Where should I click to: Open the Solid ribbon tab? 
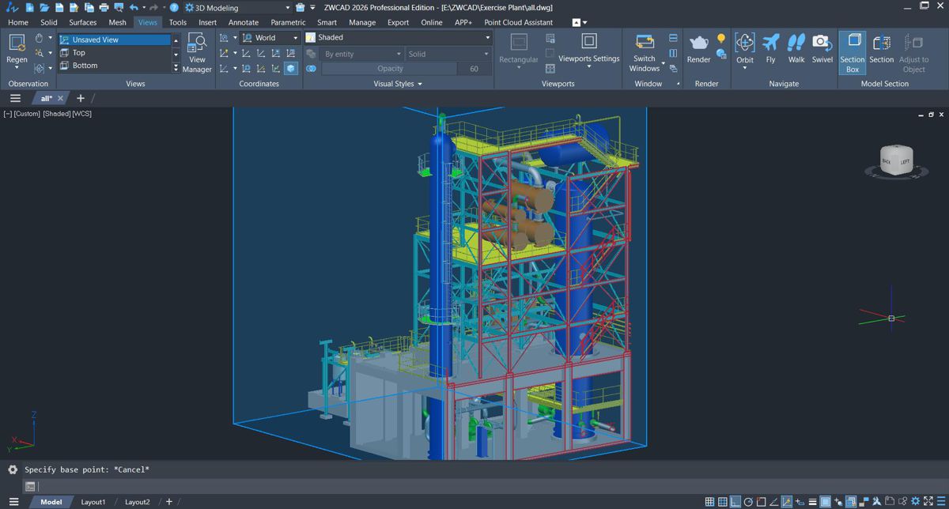coord(49,22)
